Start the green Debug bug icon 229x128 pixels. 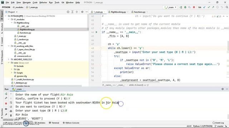[x=185, y=7]
